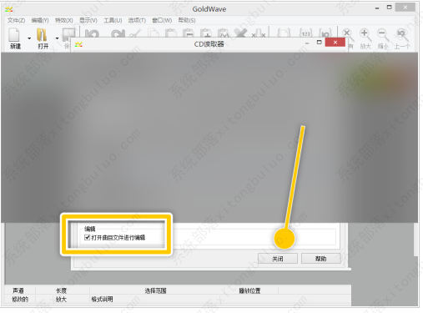Click the previous selection braces icon
Screen dimensions: 423x313
[x=325, y=33]
